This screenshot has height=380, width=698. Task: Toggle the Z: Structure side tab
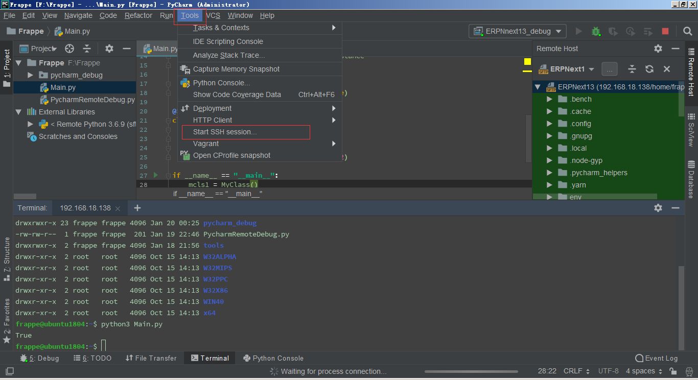click(7, 259)
